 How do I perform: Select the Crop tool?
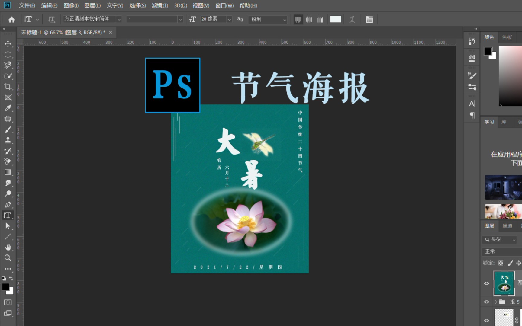[x=8, y=87]
